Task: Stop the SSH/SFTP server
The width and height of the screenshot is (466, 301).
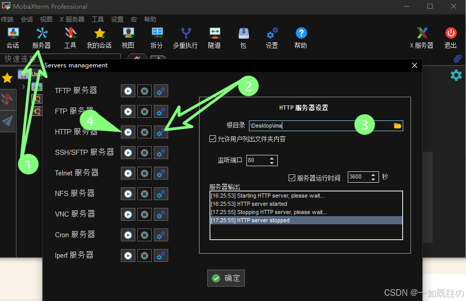Action: point(145,153)
